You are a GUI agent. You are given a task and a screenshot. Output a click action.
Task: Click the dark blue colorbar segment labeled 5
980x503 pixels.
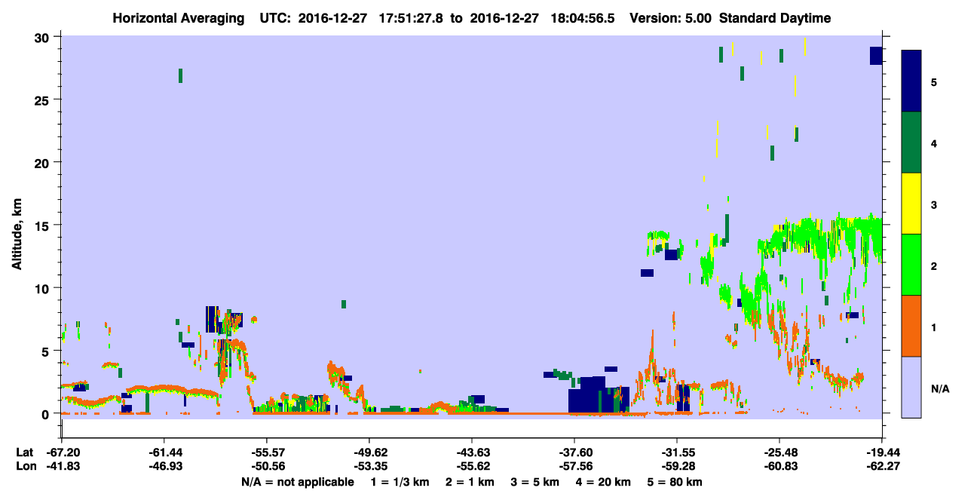click(x=911, y=81)
